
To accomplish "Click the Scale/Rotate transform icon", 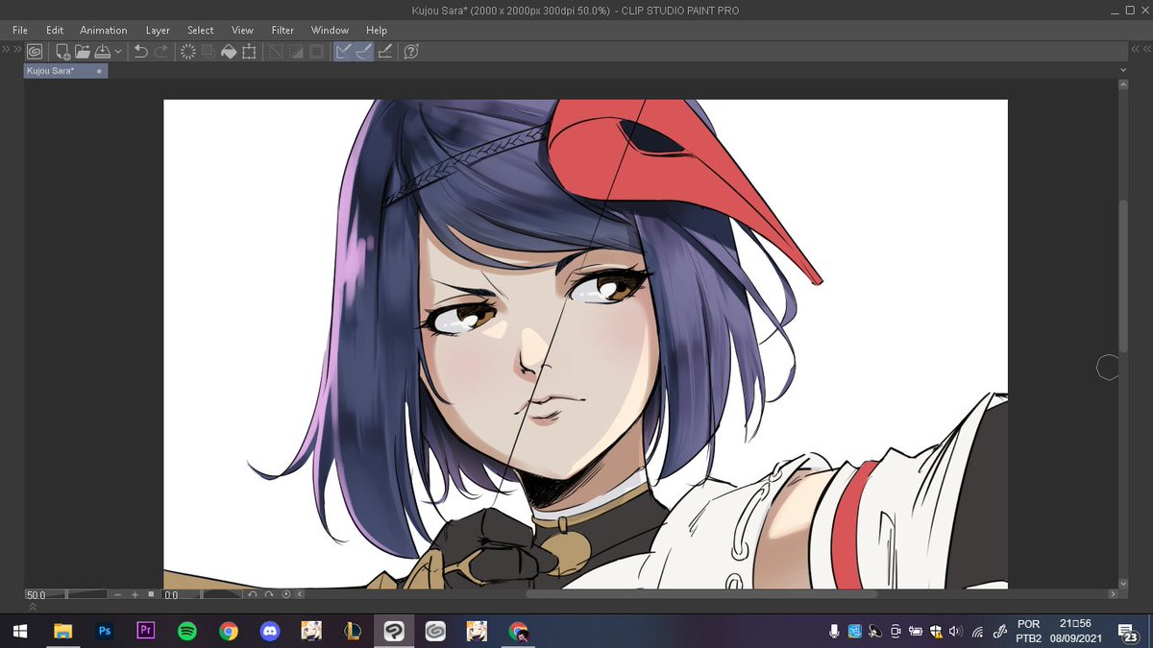I will click(x=249, y=52).
